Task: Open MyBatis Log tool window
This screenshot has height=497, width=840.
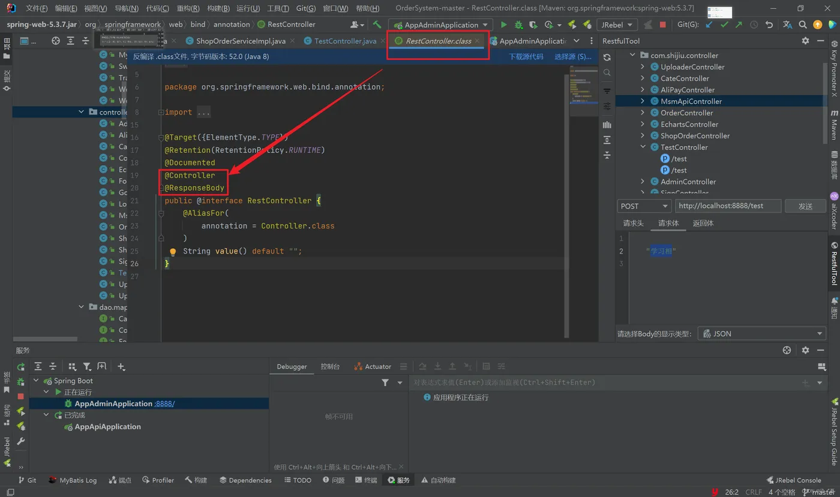Action: coord(73,480)
